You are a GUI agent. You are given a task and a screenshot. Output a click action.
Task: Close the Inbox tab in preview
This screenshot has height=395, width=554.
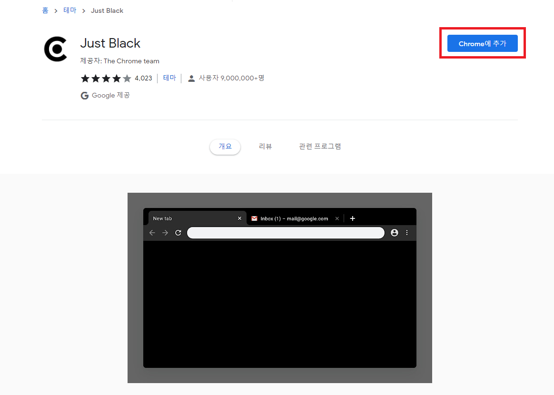pyautogui.click(x=337, y=218)
